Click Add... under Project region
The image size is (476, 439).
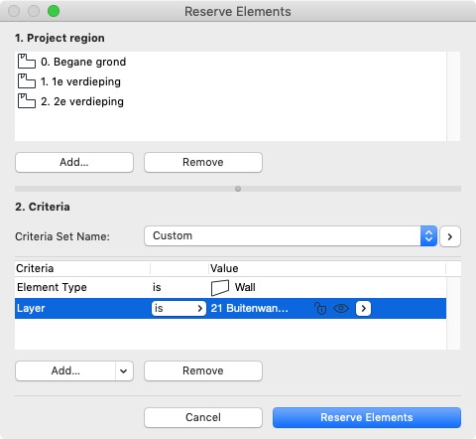(x=74, y=162)
